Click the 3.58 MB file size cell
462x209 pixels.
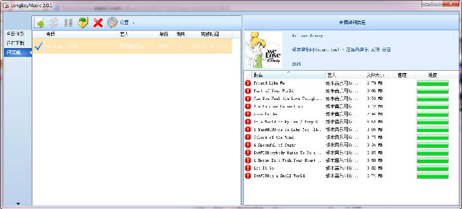375,160
